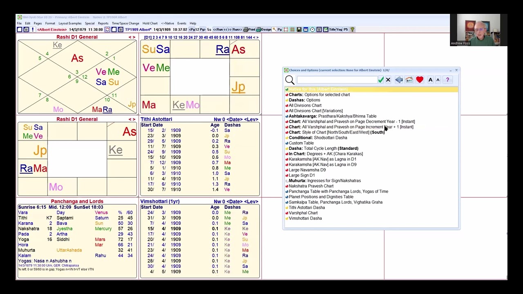The width and height of the screenshot is (523, 294).
Task: Click the red heart favorites icon
Action: click(x=420, y=80)
